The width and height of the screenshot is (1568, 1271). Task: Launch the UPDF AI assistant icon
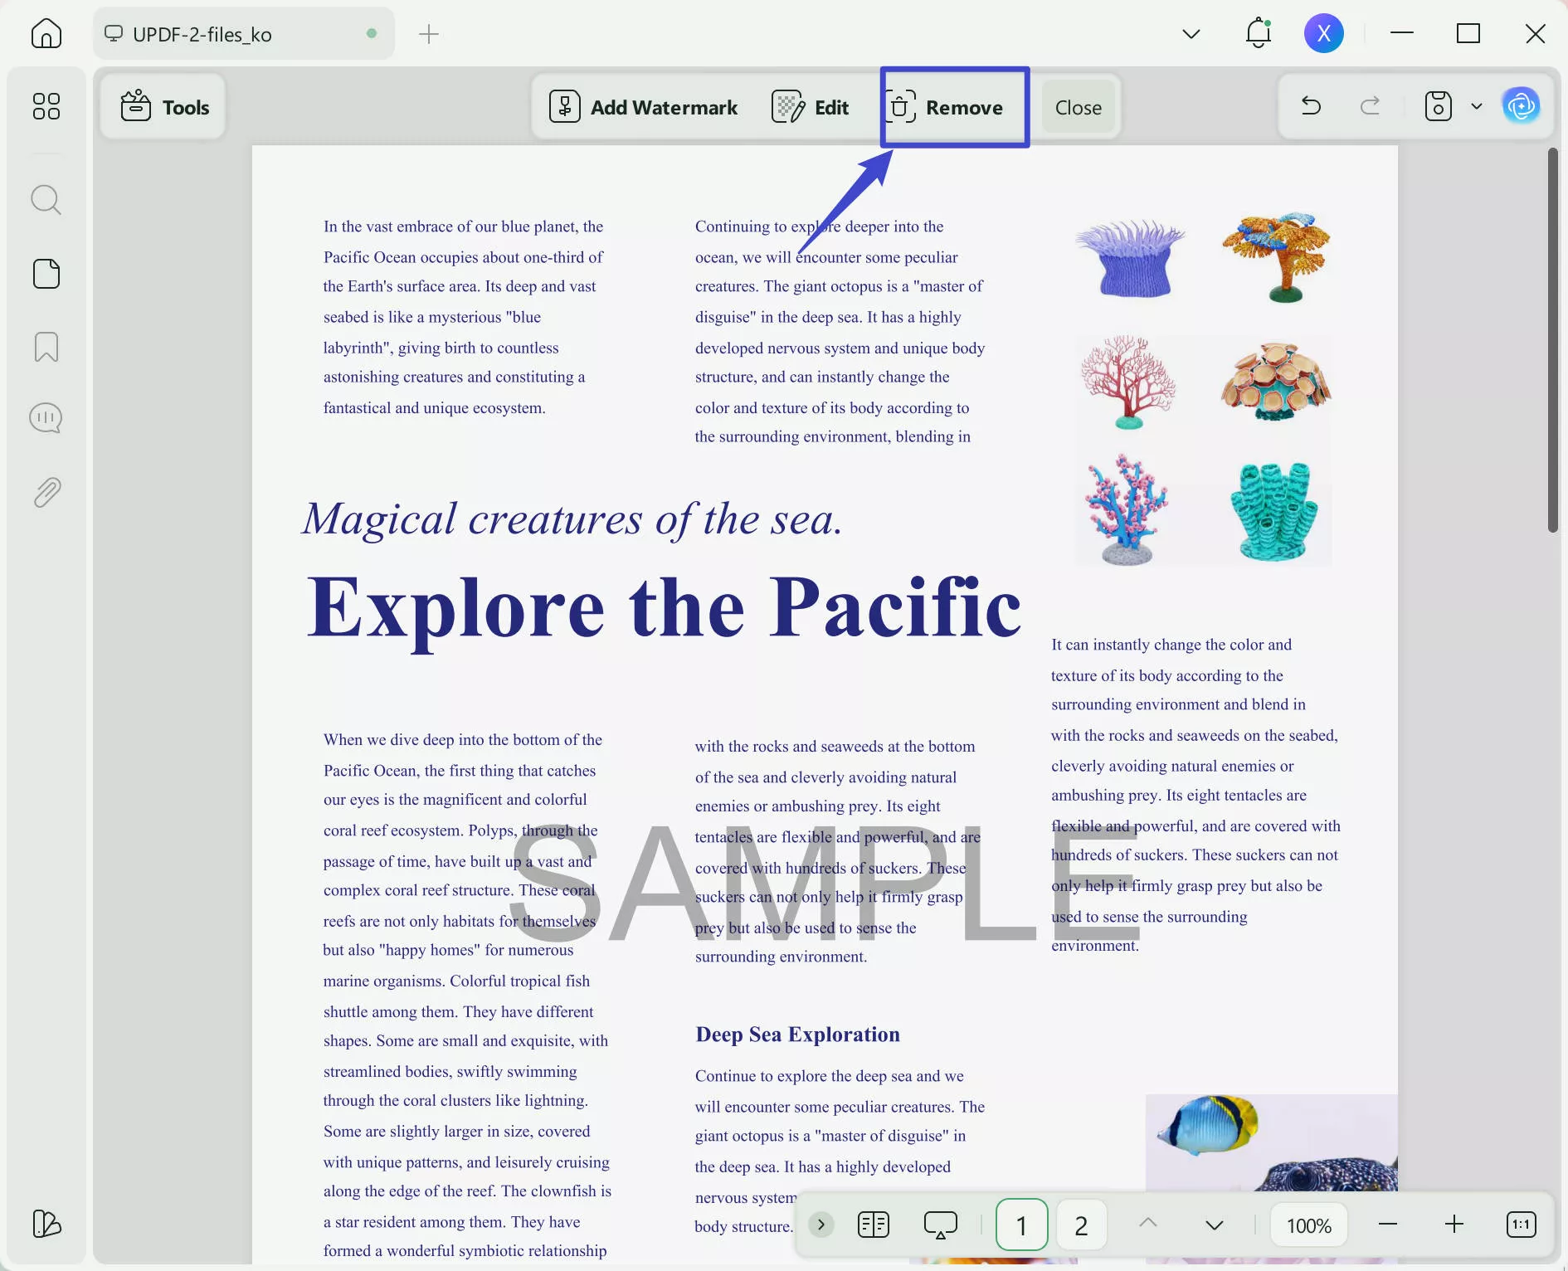click(1521, 106)
